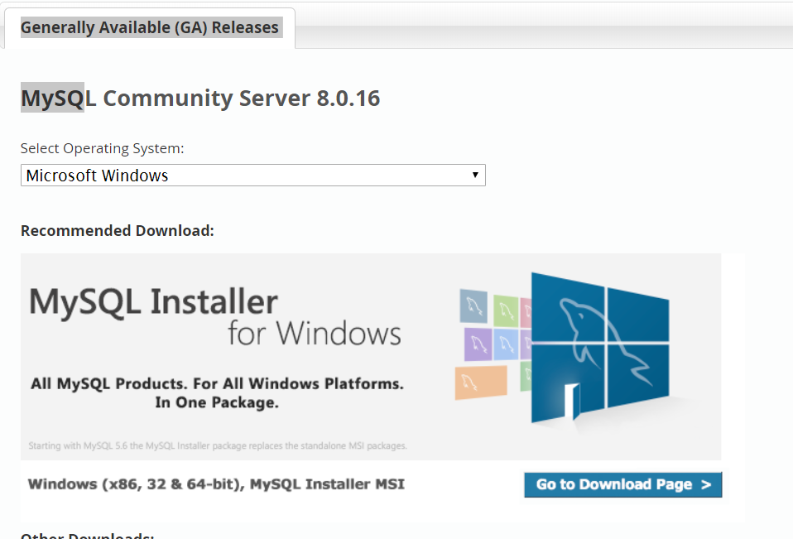The image size is (793, 539).
Task: Click the 'Select Operating System:' label
Action: (102, 148)
